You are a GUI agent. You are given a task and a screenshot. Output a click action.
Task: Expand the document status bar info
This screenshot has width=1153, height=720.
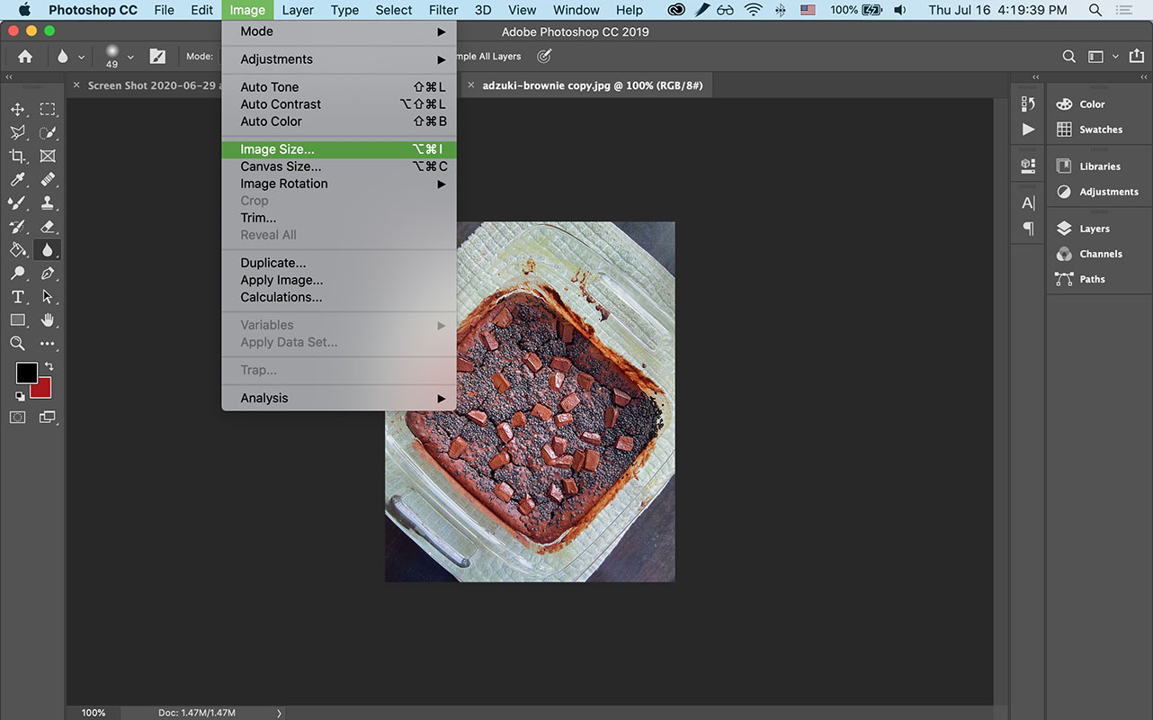point(279,712)
